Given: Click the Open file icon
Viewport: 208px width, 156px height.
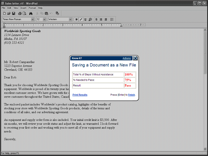Looking at the screenshot, I should (x=9, y=13).
